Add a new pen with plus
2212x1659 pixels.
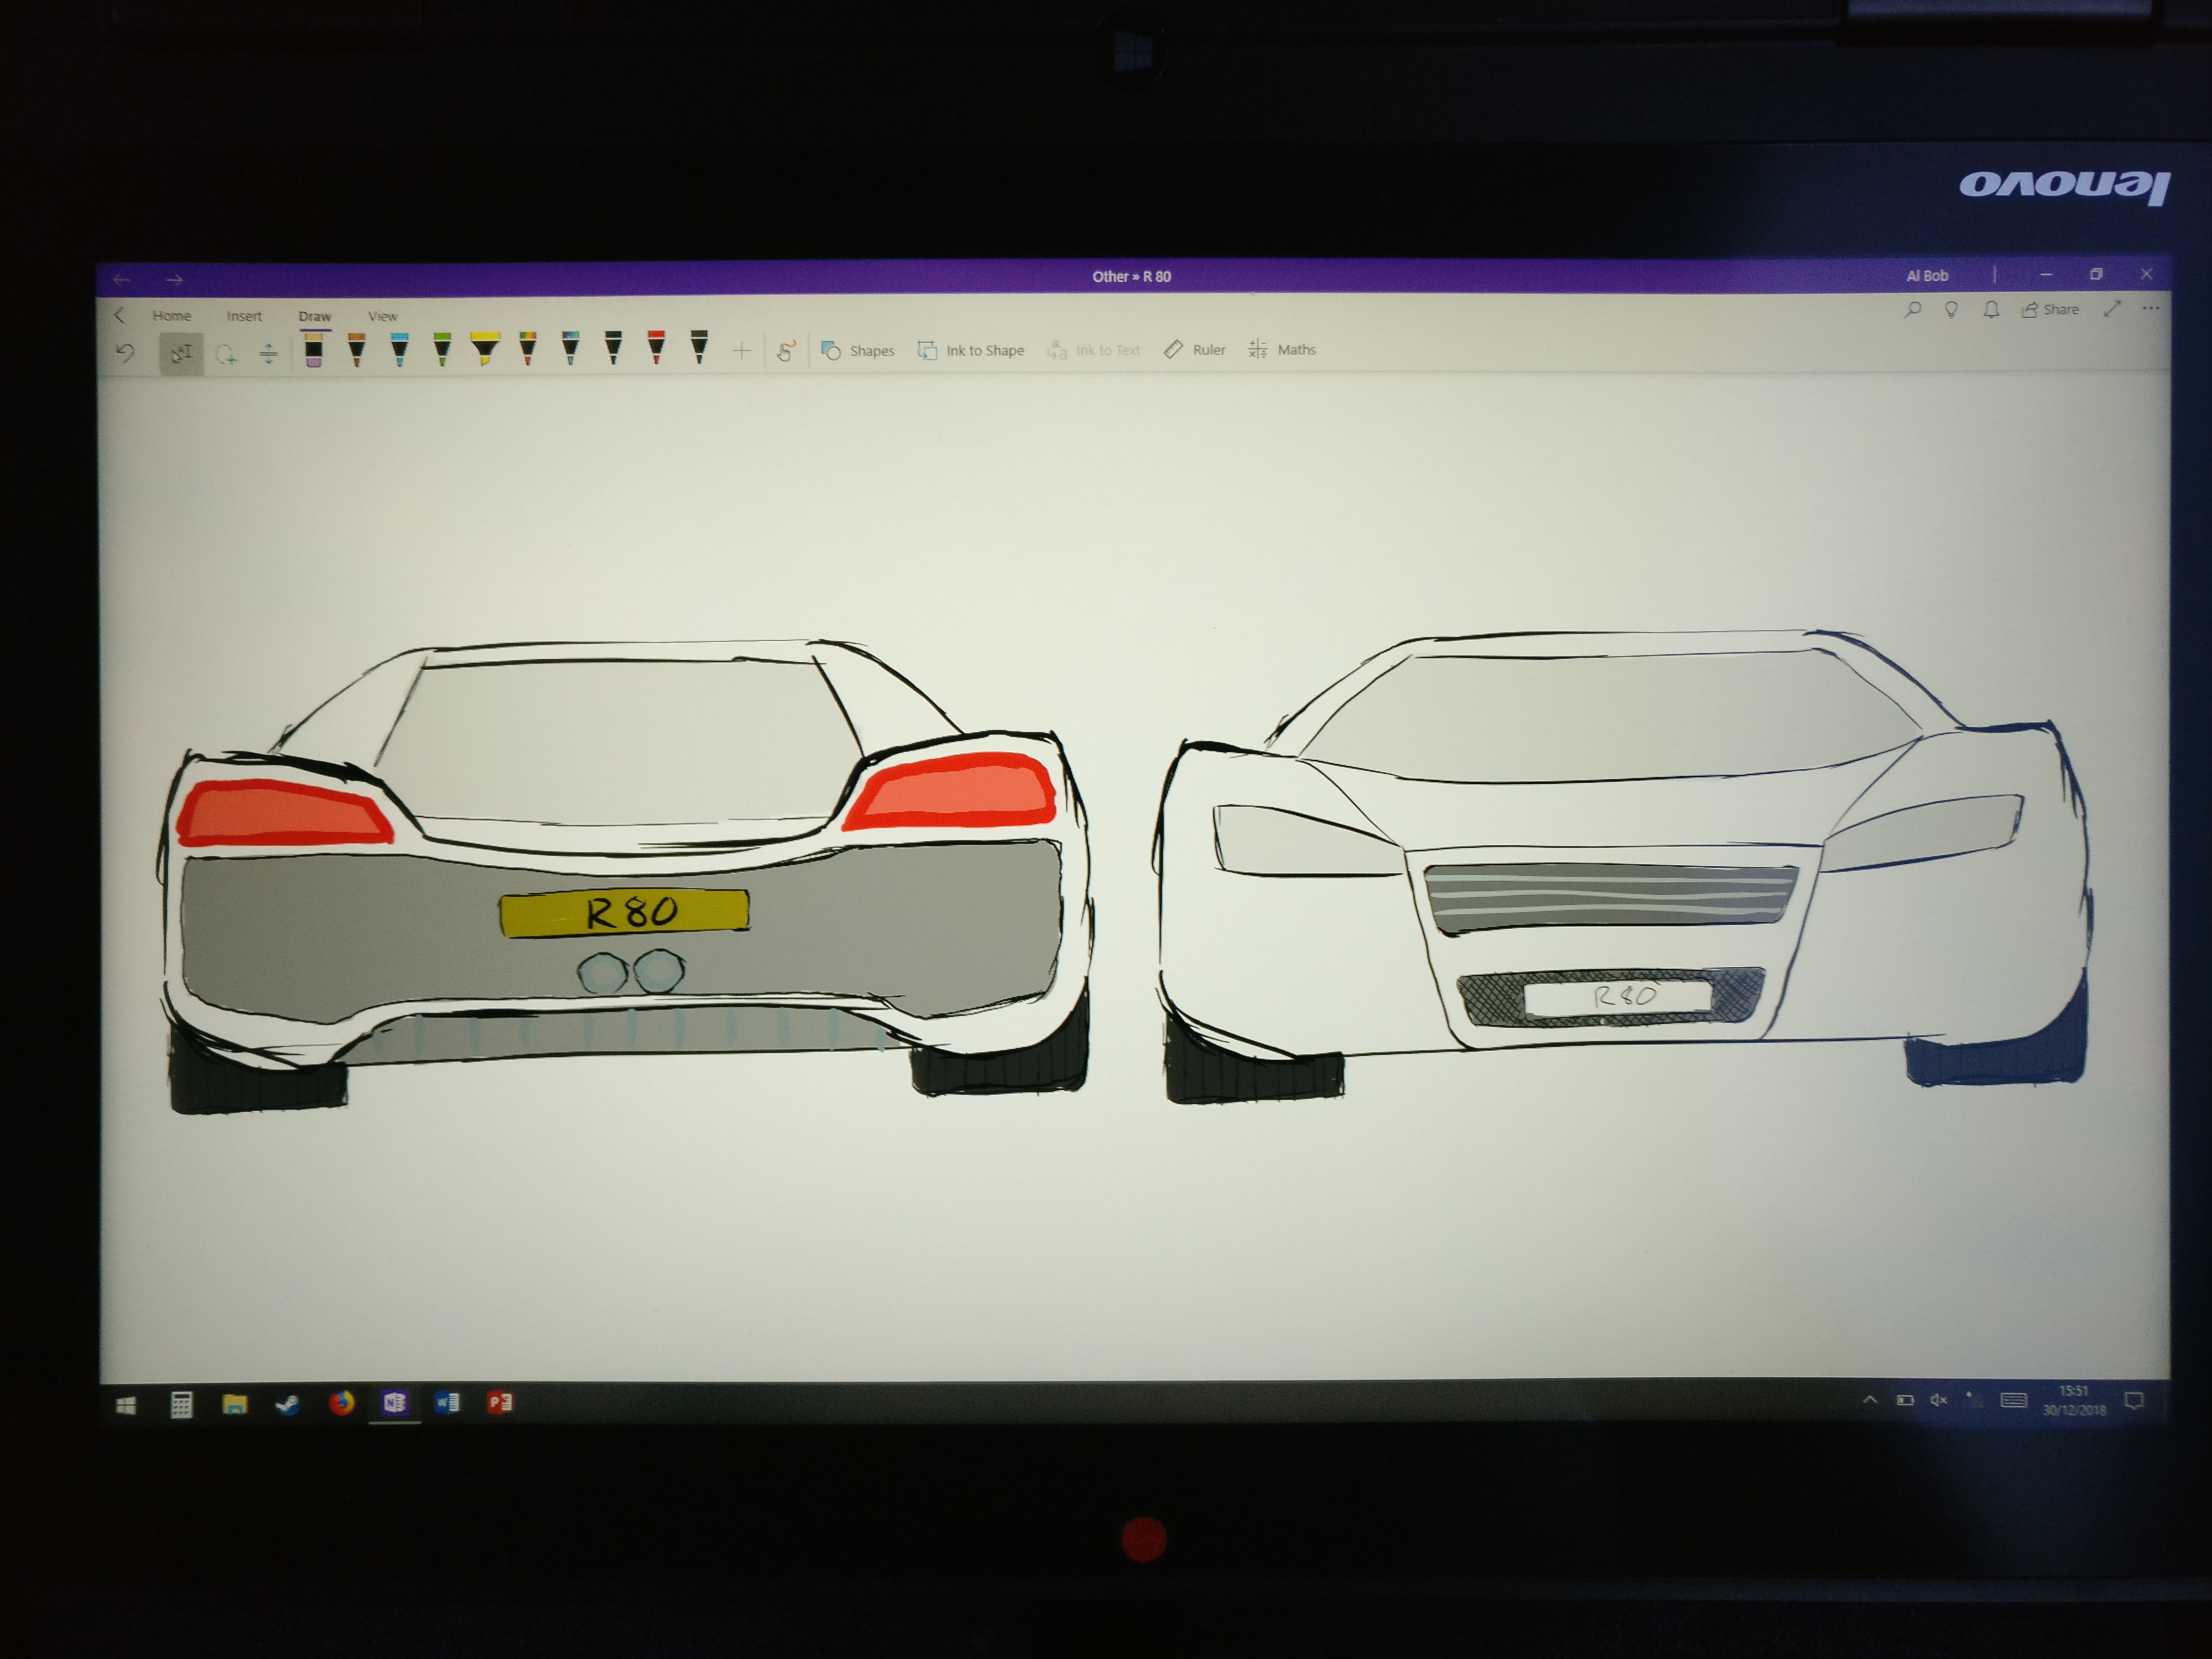point(741,350)
